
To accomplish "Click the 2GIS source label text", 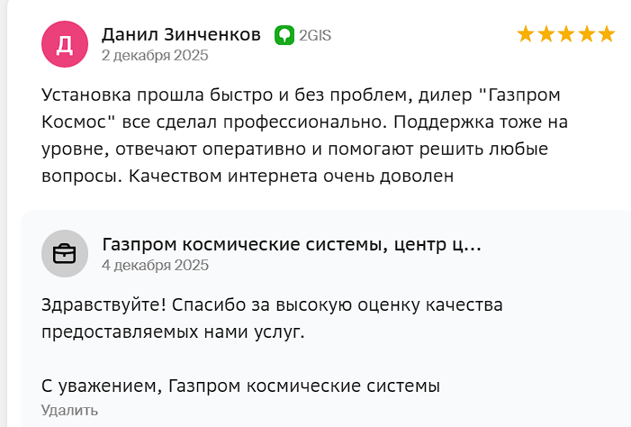I will tap(315, 35).
